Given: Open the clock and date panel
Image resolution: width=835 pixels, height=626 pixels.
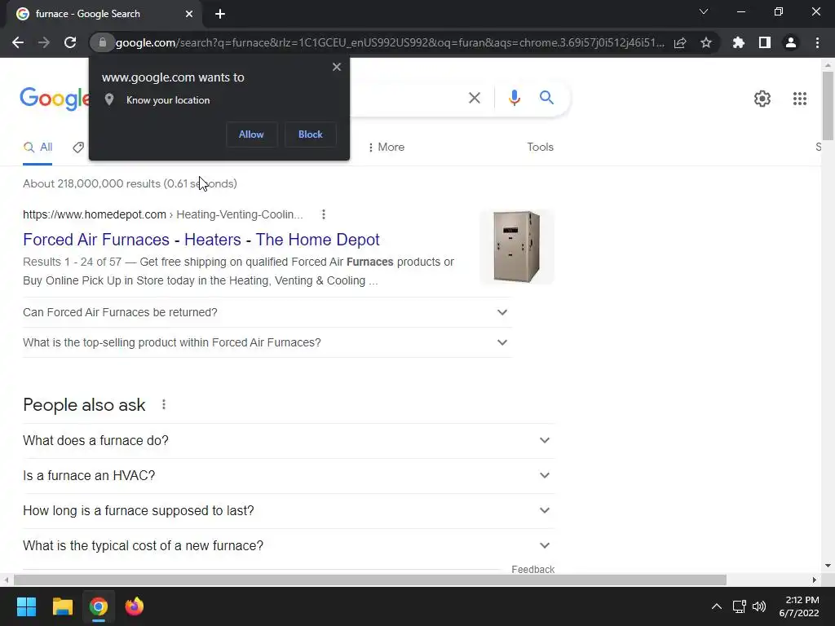Looking at the screenshot, I should (799, 606).
